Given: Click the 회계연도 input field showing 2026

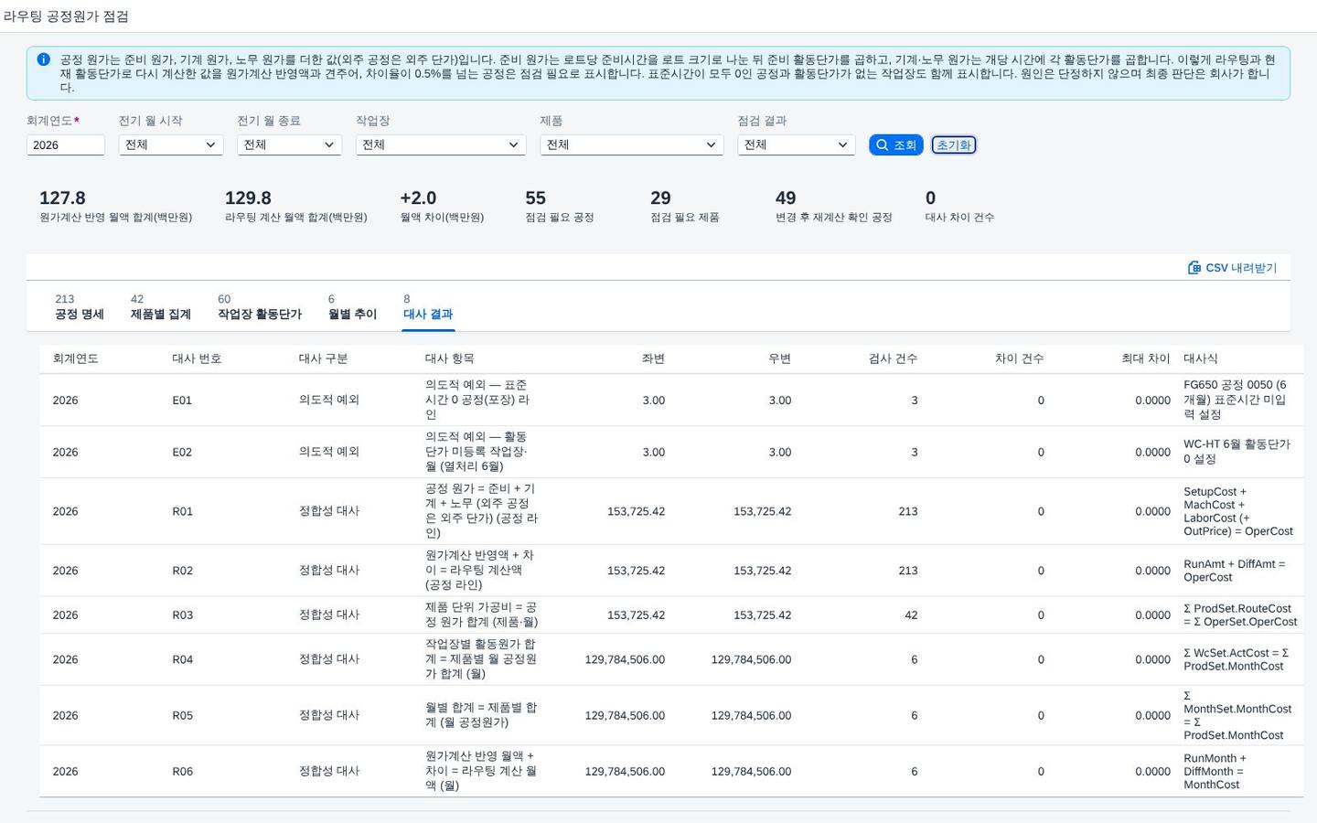Looking at the screenshot, I should click(x=66, y=144).
